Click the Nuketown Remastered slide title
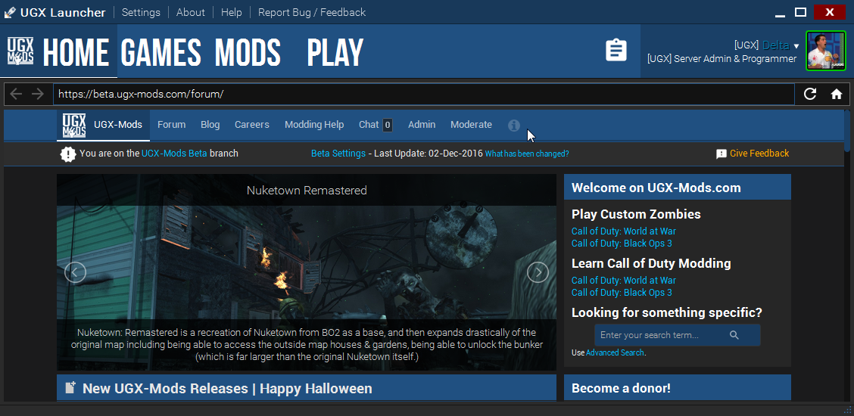 pyautogui.click(x=307, y=191)
